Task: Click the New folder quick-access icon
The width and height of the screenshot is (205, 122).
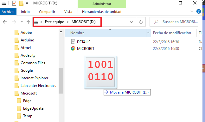Action: [x=21, y=3]
